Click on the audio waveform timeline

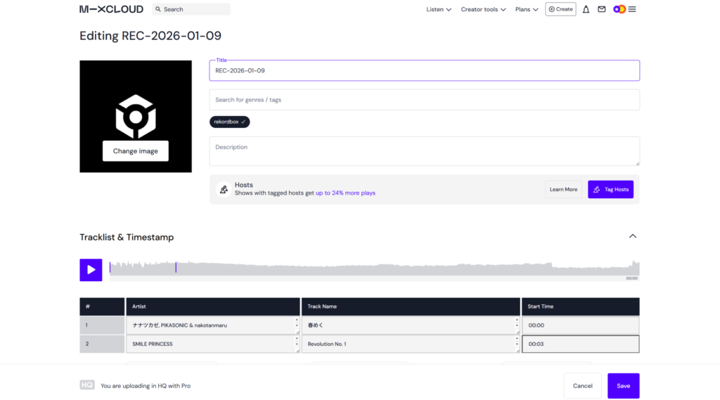coord(373,269)
